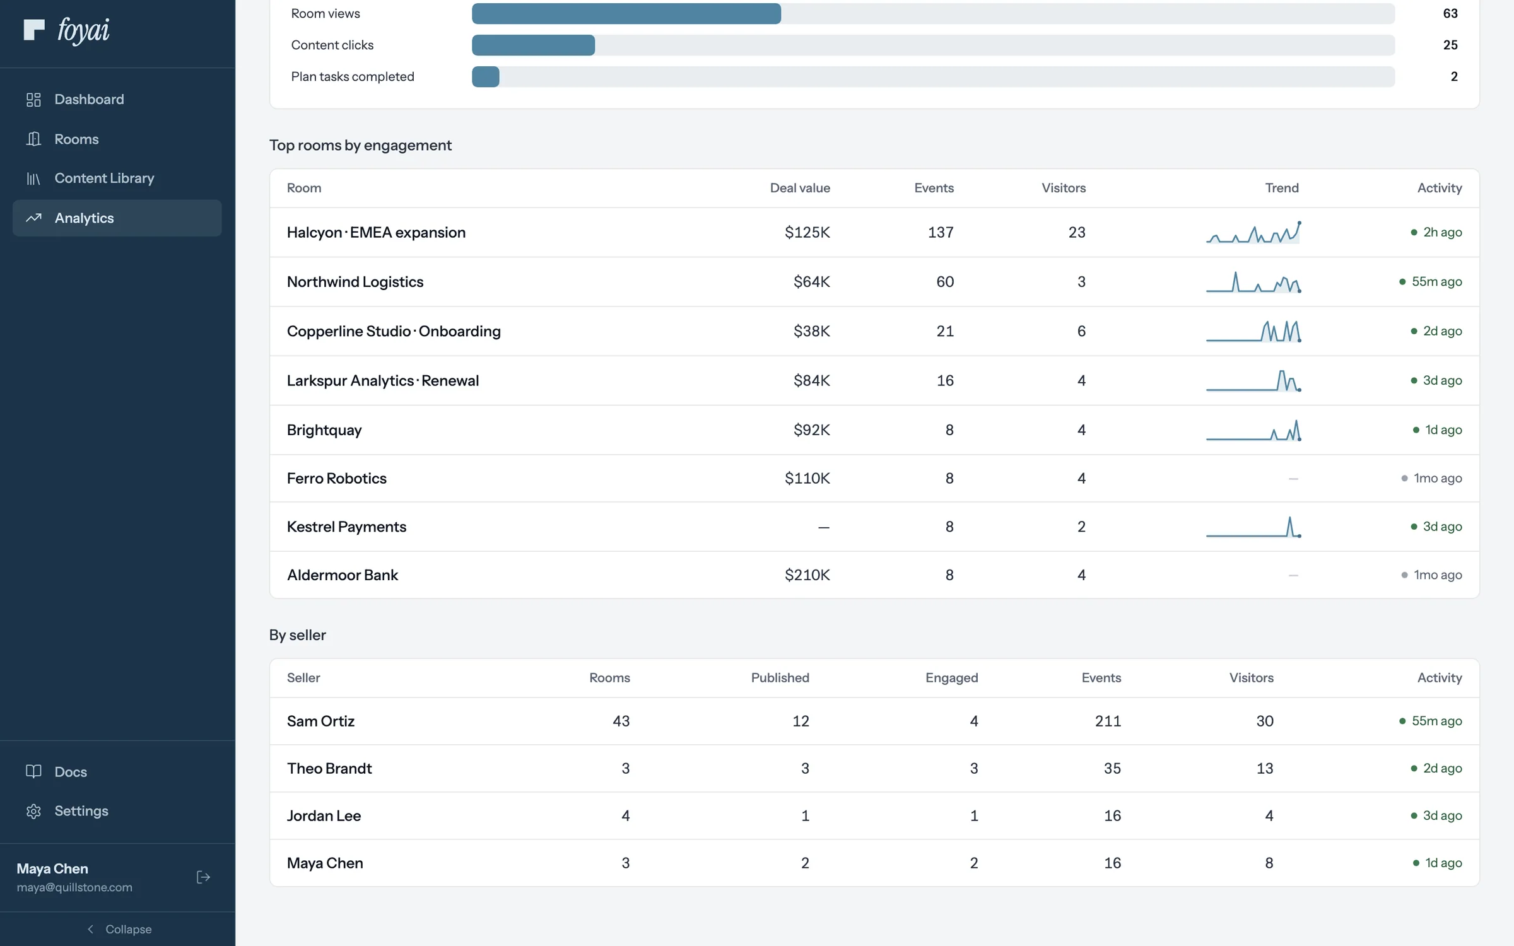Sort rooms by the Deal value header
The width and height of the screenshot is (1514, 946).
pyautogui.click(x=800, y=188)
